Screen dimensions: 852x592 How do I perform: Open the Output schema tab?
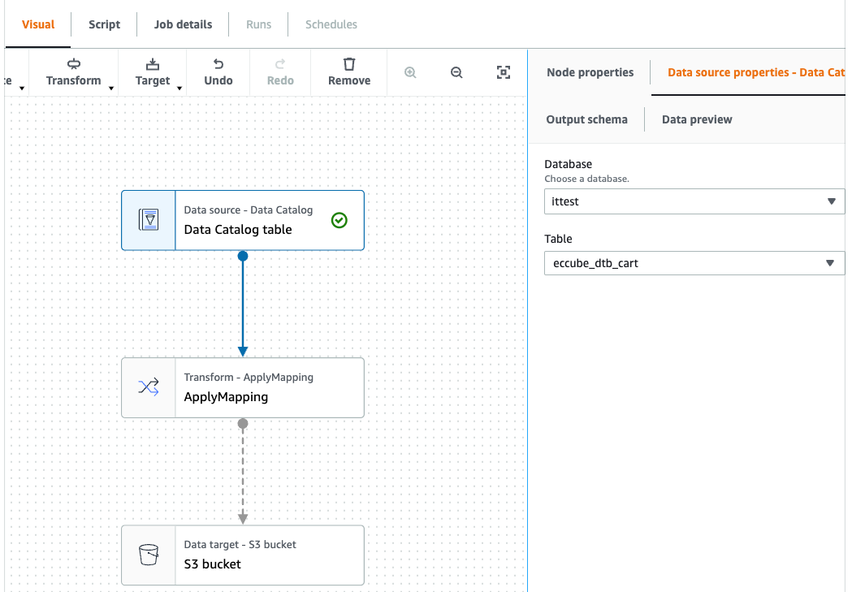point(587,119)
